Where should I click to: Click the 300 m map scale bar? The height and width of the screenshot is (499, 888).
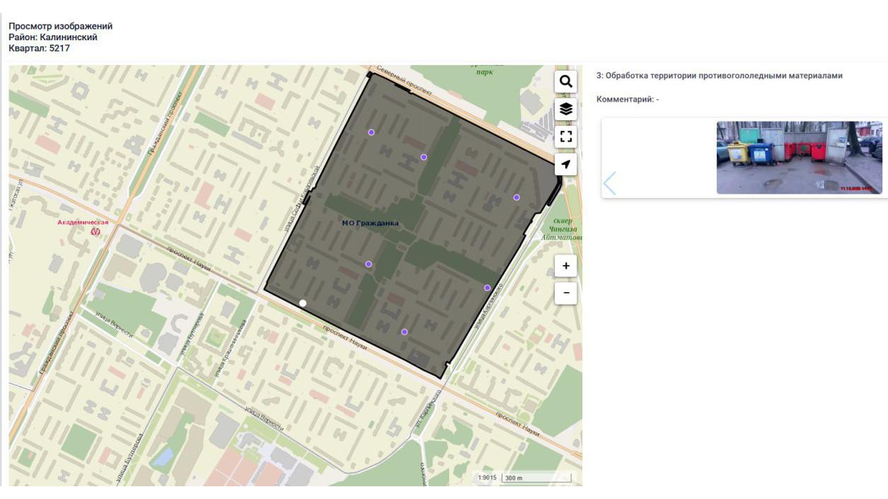(536, 478)
